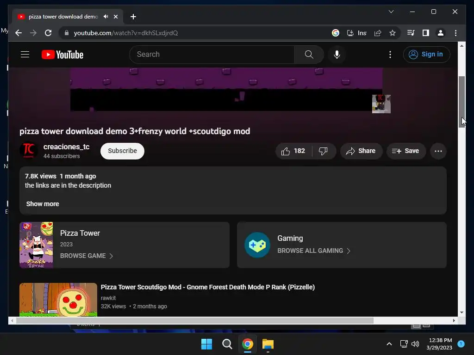Open File Explorer from taskbar
The height and width of the screenshot is (355, 474).
268,344
